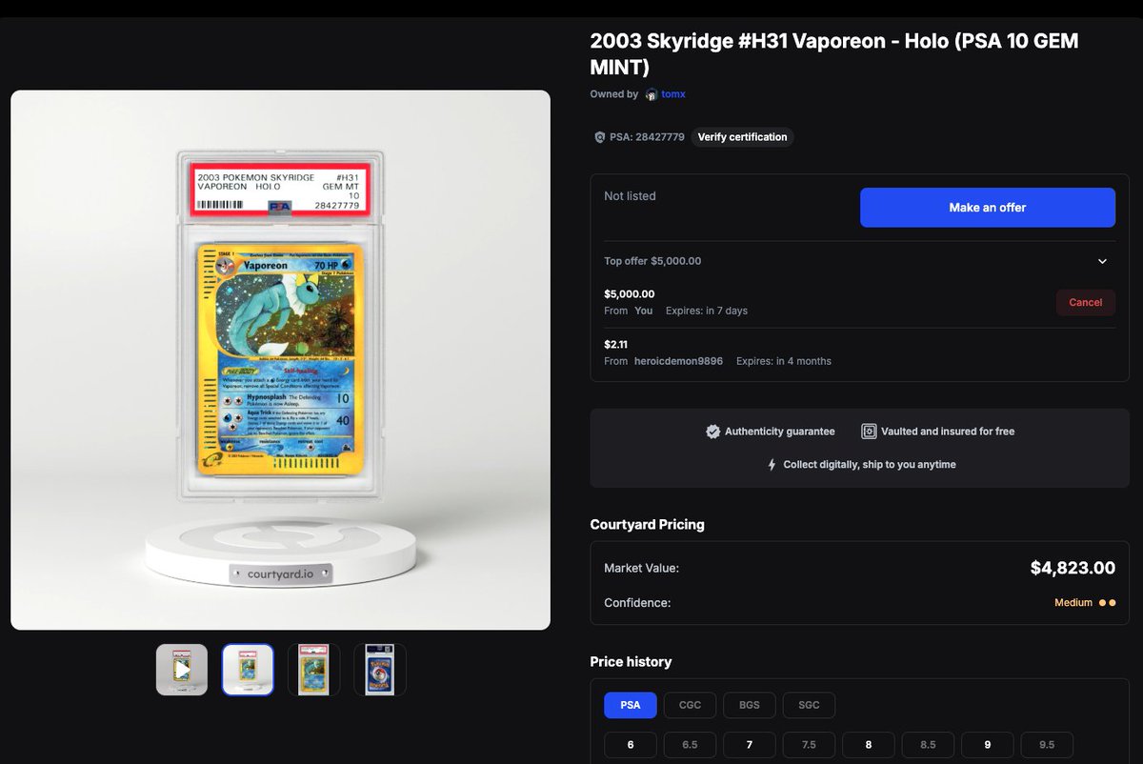Viewport: 1143px width, 764px height.
Task: Click the Authenticity guarantee badge icon
Action: (712, 432)
